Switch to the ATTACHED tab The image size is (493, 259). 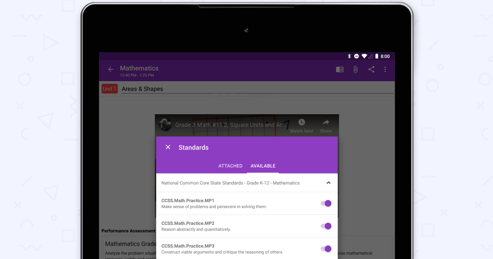coord(230,166)
